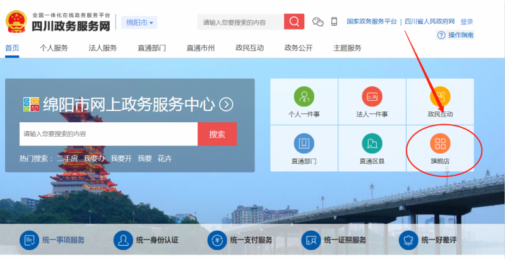
Task: Click the question mark help icon
Action: [x=441, y=35]
